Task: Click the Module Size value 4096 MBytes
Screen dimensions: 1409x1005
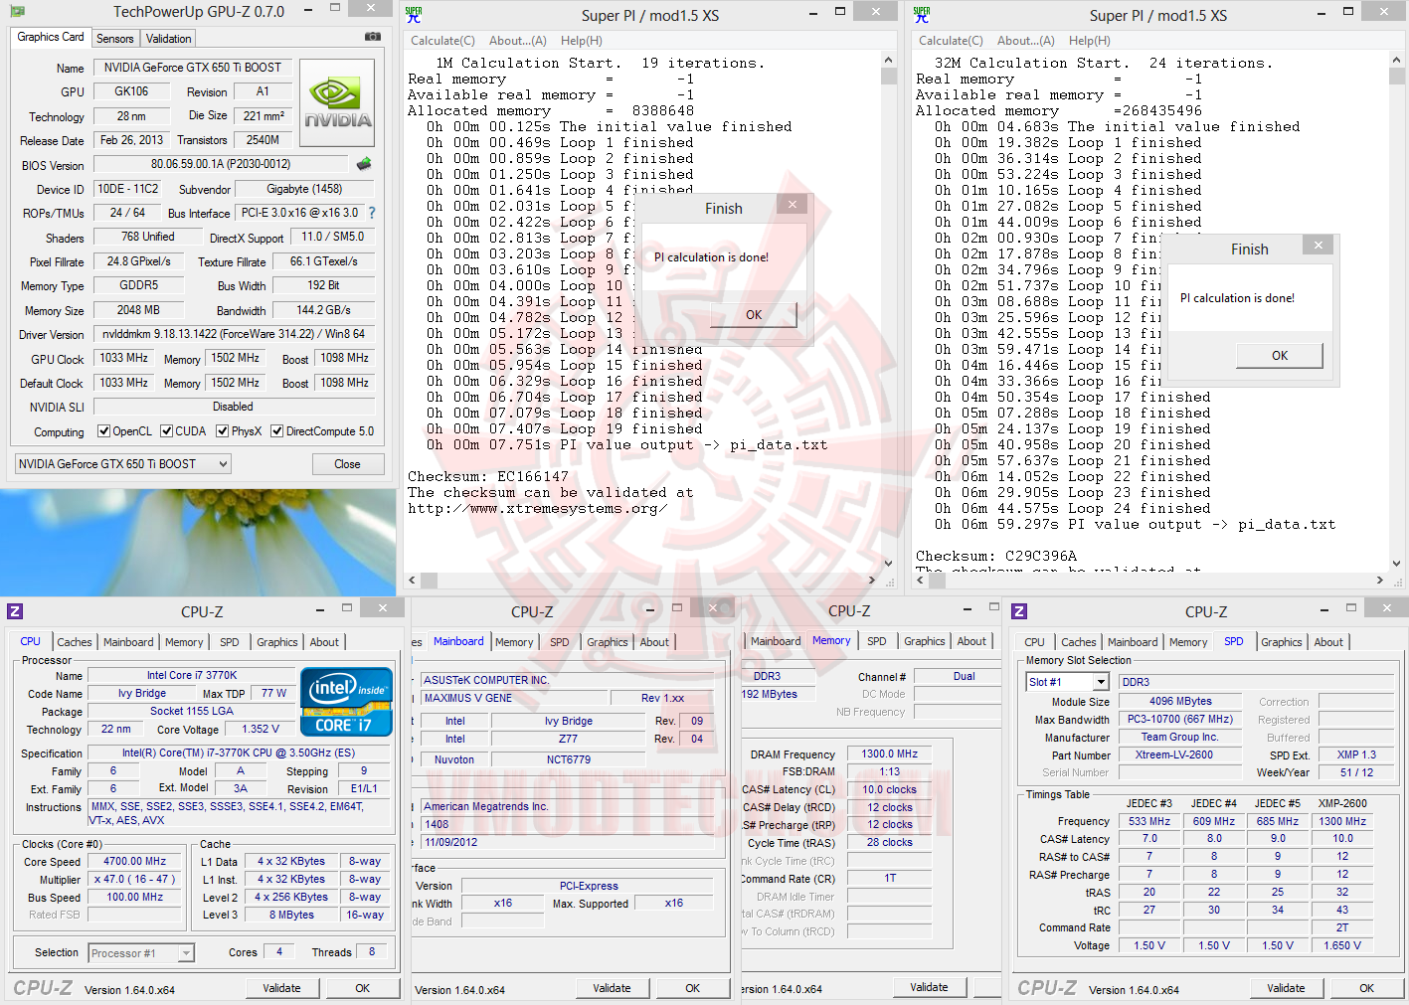Action: tap(1180, 701)
